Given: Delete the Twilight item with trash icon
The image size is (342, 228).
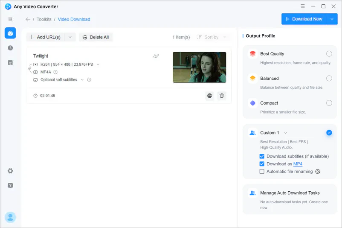Looking at the screenshot, I should pyautogui.click(x=222, y=96).
